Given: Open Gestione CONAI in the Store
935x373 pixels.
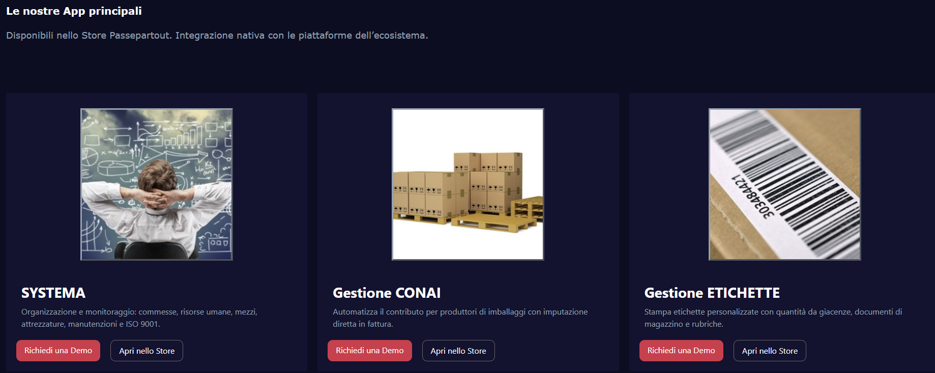Looking at the screenshot, I should (x=458, y=351).
